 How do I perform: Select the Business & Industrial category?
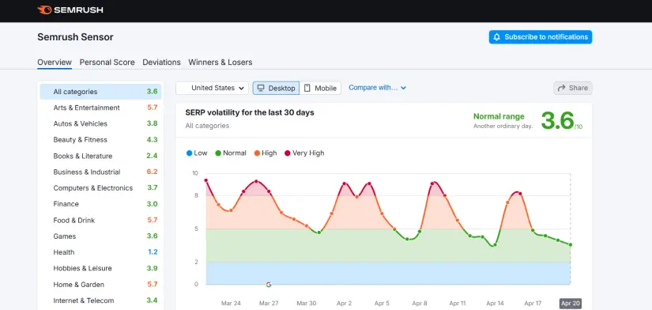pos(100,172)
